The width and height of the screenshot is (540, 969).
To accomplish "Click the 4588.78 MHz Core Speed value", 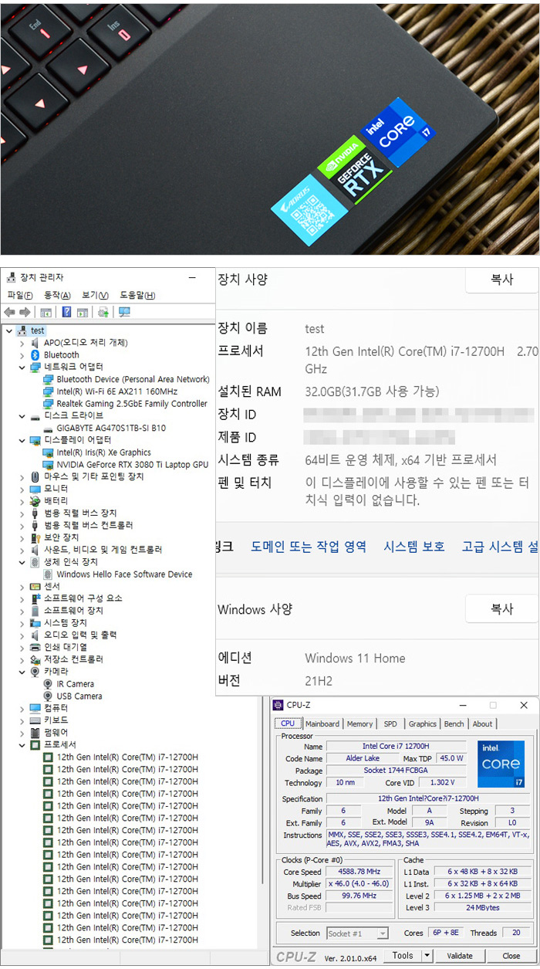I will coord(360,872).
